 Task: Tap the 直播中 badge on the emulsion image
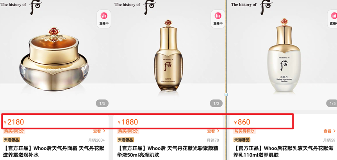tap(333, 19)
